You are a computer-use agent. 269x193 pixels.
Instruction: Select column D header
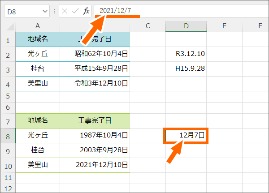(186, 26)
